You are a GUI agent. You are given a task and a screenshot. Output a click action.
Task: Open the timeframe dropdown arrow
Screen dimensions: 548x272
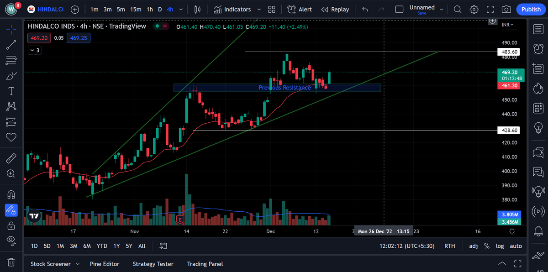coord(181,9)
